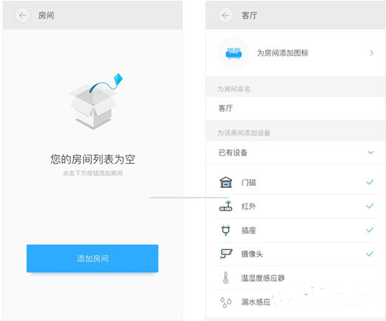The height and width of the screenshot is (321, 386).
Task: Click the back arrow on 客厅 screen
Action: [225, 15]
